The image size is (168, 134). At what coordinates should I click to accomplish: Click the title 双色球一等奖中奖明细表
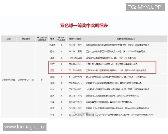pos(84,25)
